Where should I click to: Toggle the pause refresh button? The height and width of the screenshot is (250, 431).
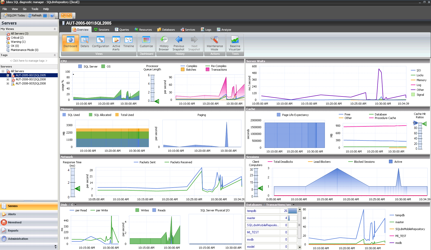[45, 15]
